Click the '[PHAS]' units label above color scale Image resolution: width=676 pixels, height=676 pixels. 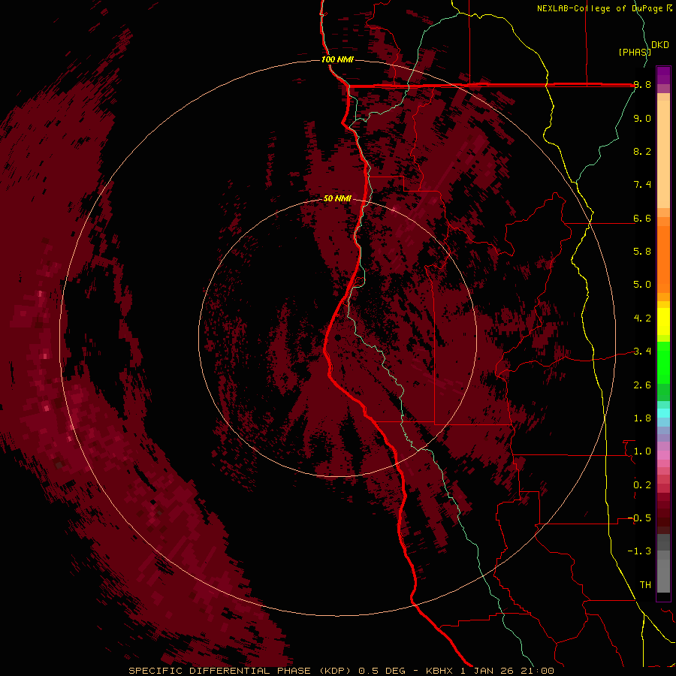coord(635,52)
